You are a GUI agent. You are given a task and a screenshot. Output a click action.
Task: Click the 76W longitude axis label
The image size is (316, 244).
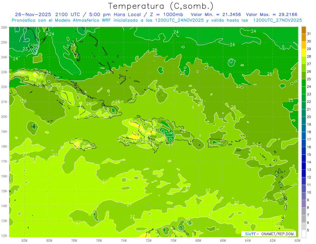(x=99, y=240)
